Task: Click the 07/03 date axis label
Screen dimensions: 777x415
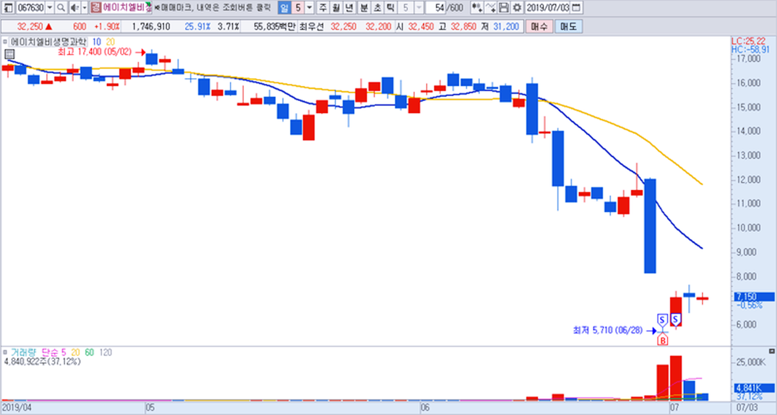Action: coord(747,408)
